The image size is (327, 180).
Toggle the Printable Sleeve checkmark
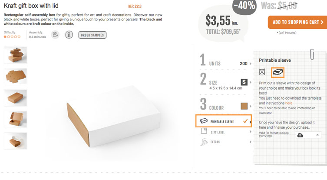(245, 121)
